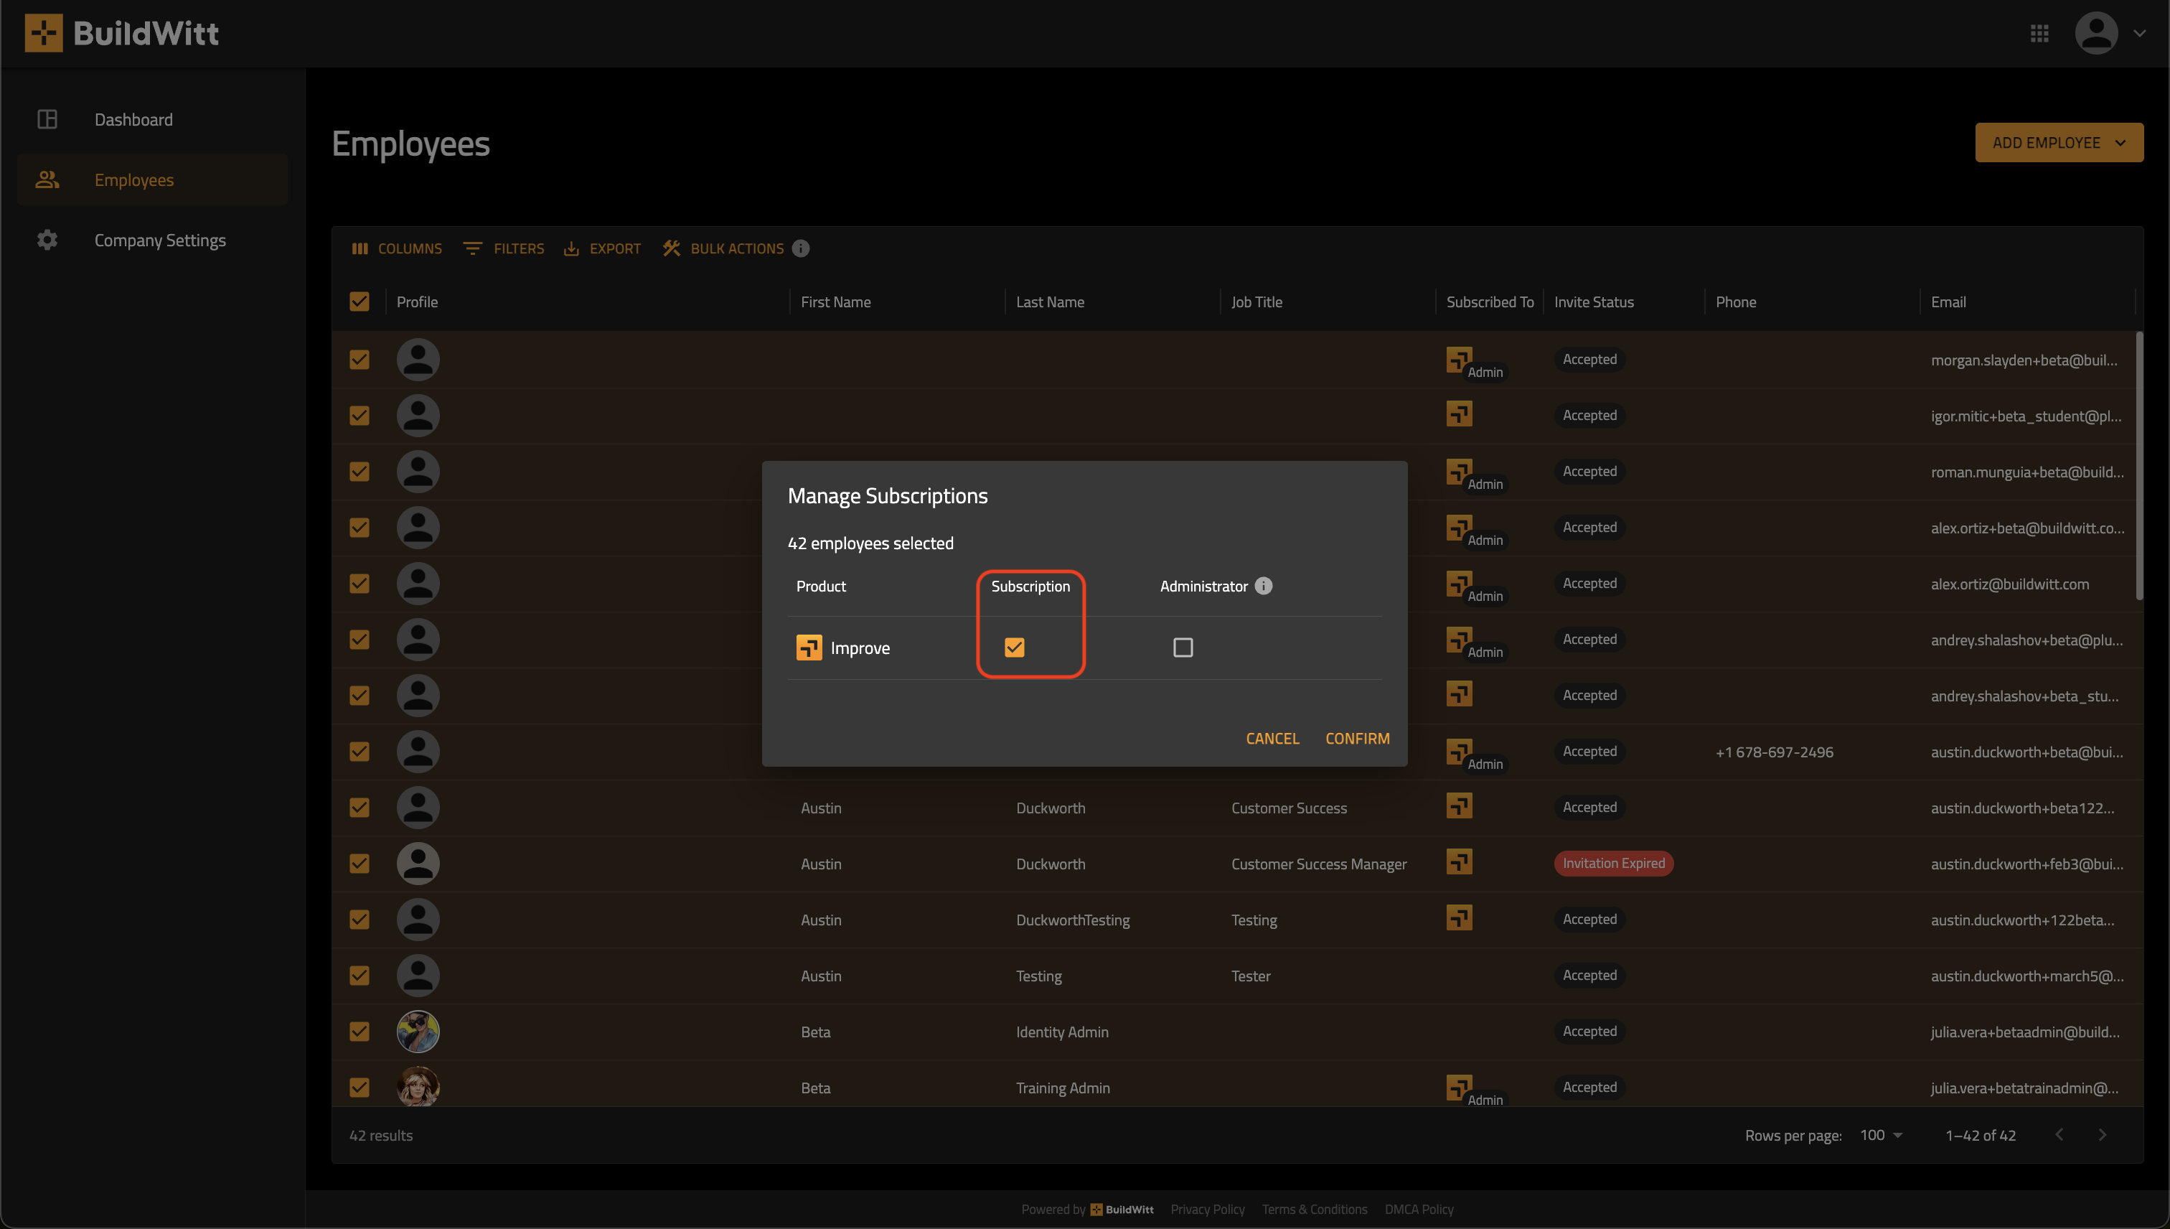
Task: Sort by the Email column header
Action: point(1948,302)
